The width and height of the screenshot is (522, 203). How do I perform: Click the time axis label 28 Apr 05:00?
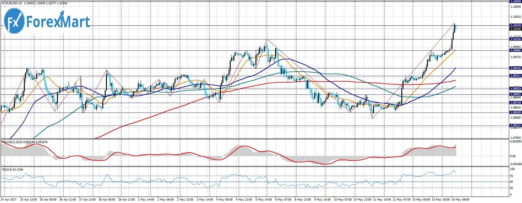tap(107, 200)
